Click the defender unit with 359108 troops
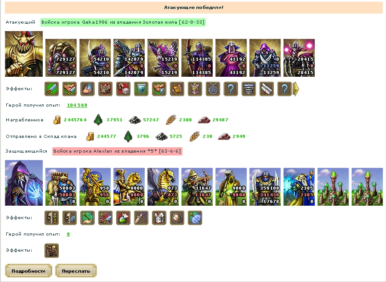 (265, 187)
